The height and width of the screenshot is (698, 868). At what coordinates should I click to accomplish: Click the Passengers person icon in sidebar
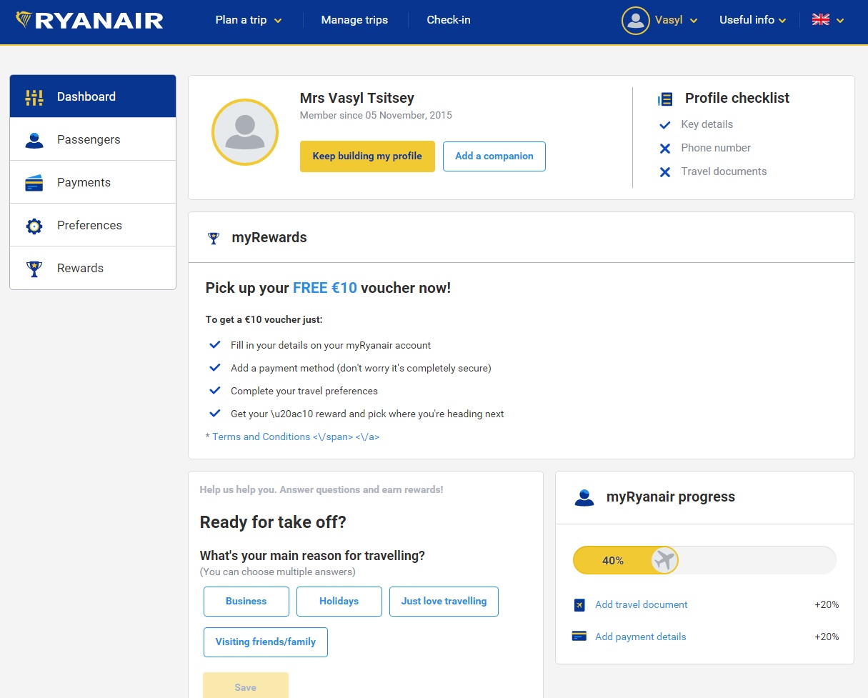[x=34, y=140]
